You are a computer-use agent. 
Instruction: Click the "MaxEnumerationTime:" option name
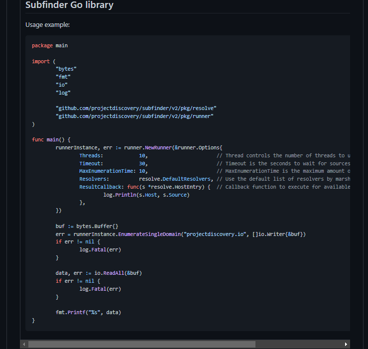pyautogui.click(x=108, y=171)
